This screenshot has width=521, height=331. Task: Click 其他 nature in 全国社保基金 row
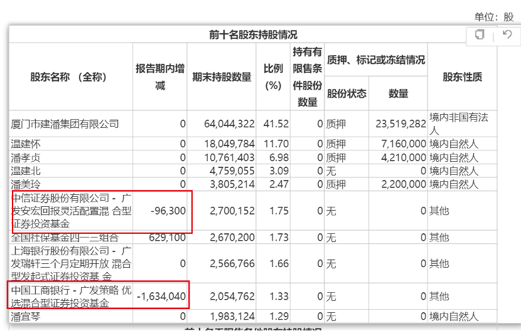point(439,238)
